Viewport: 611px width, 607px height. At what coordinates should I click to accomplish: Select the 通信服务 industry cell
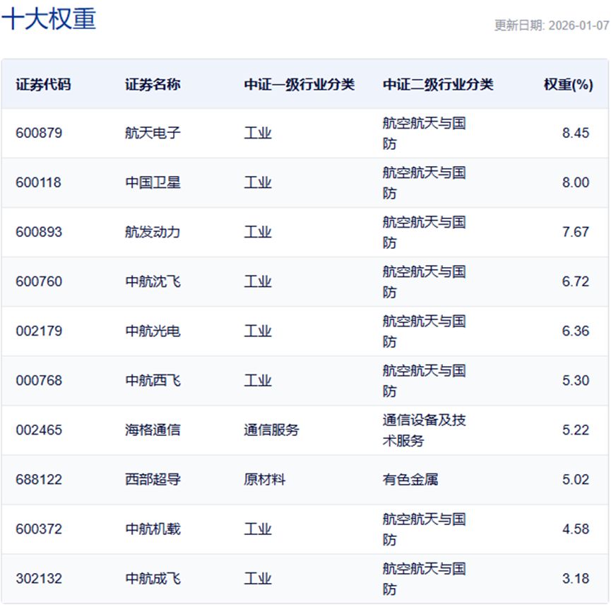(x=271, y=430)
